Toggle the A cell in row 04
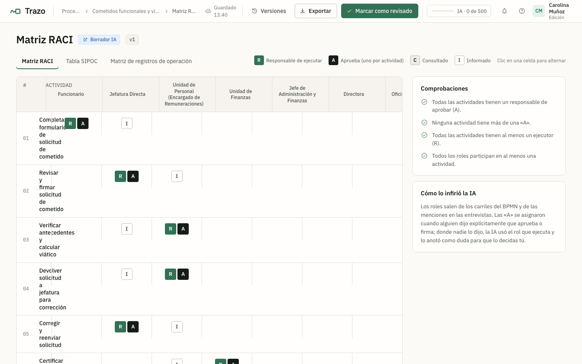 (x=183, y=274)
